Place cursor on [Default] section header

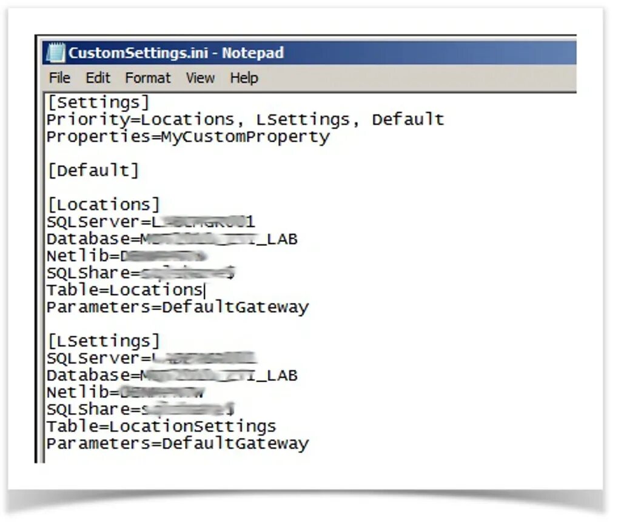[93, 171]
